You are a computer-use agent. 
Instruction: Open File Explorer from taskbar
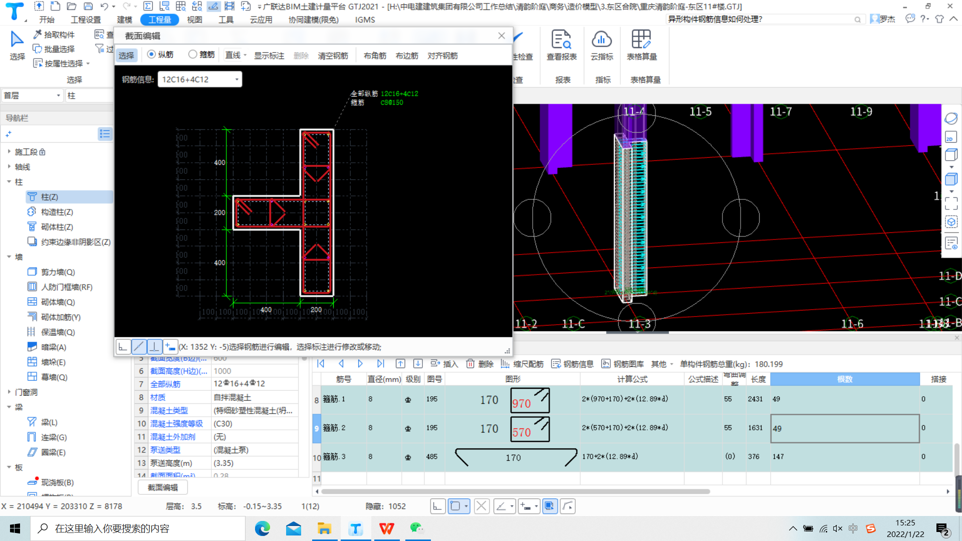[x=325, y=528]
